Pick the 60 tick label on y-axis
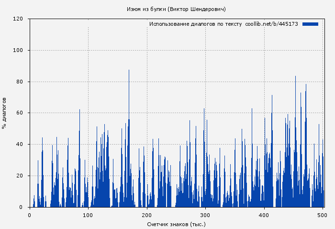 point(20,113)
